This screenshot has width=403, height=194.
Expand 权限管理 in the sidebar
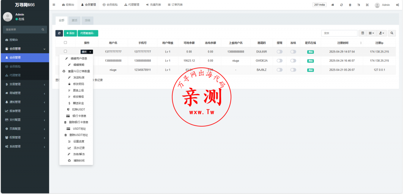click(x=25, y=138)
